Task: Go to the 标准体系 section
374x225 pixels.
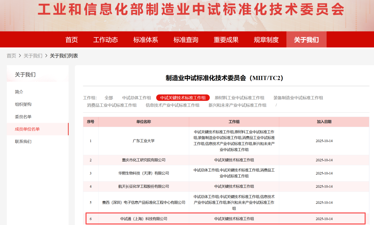Action: click(145, 40)
